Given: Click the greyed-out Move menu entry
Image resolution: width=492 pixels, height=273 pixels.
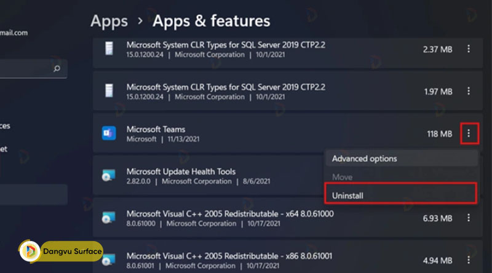Looking at the screenshot, I should [x=342, y=177].
